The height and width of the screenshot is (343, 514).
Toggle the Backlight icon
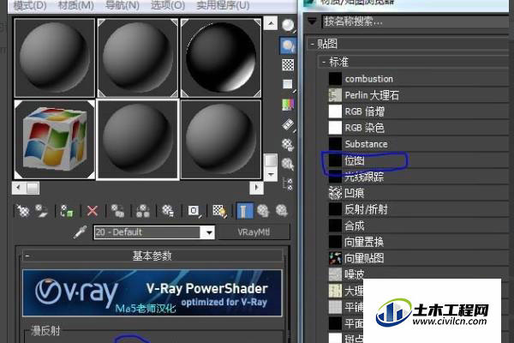(289, 45)
